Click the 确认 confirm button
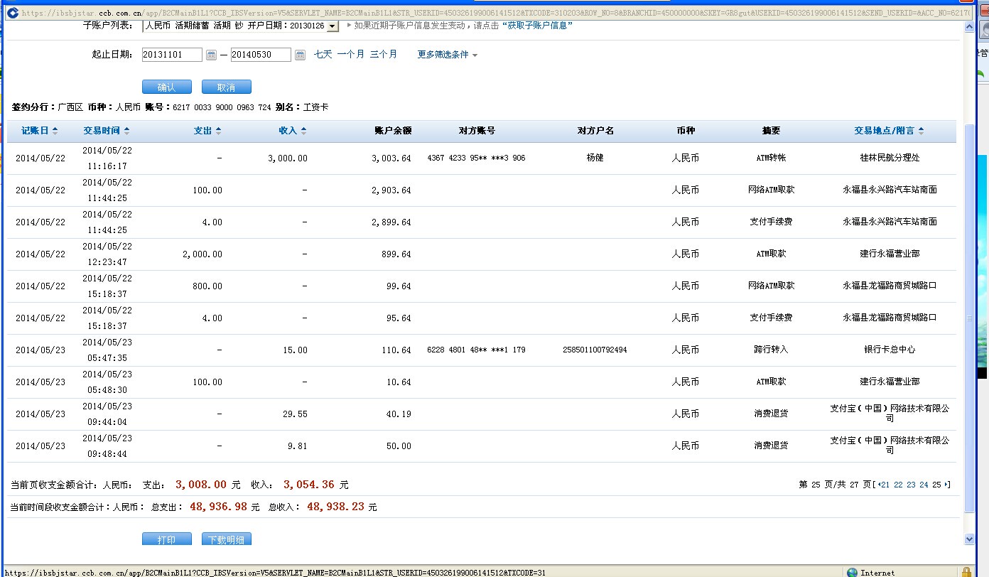The height and width of the screenshot is (577, 989). [x=167, y=87]
